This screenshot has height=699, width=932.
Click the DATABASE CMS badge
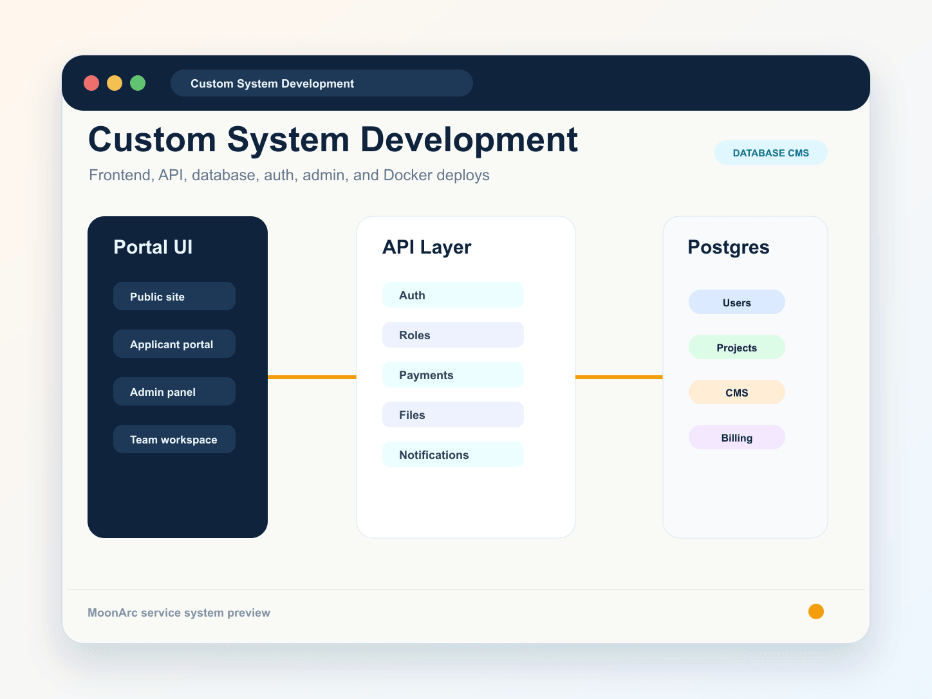(771, 153)
